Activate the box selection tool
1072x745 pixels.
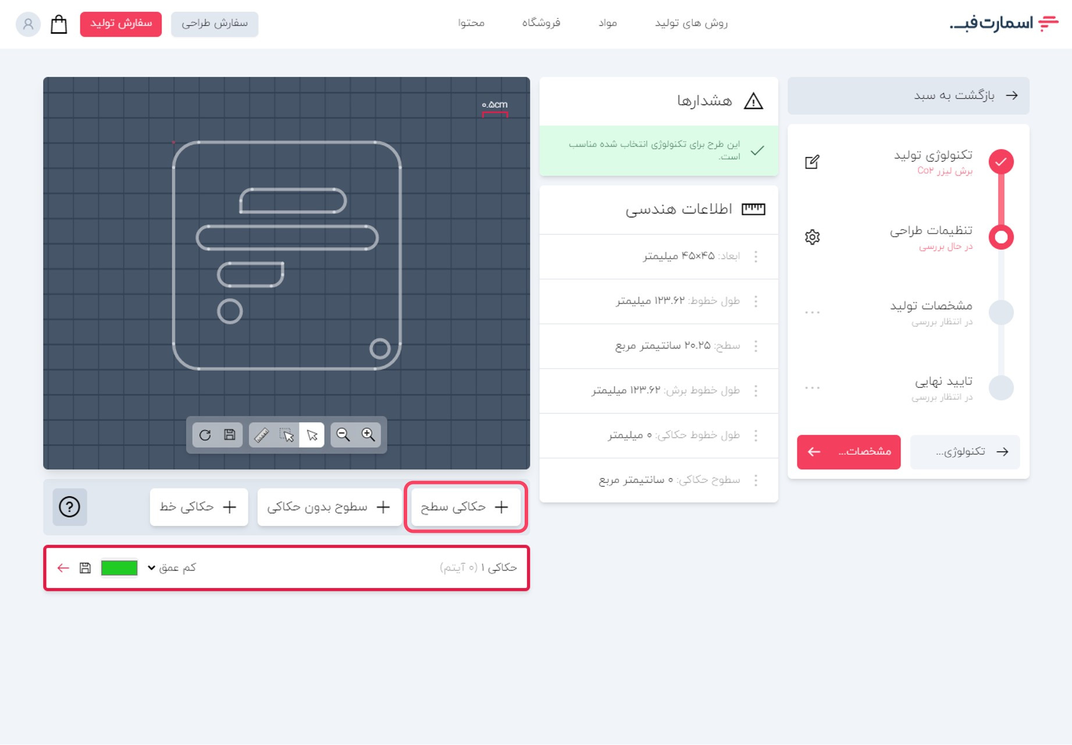click(x=287, y=435)
